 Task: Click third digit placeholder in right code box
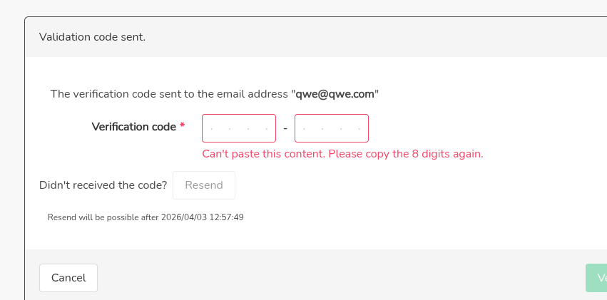tap(341, 129)
